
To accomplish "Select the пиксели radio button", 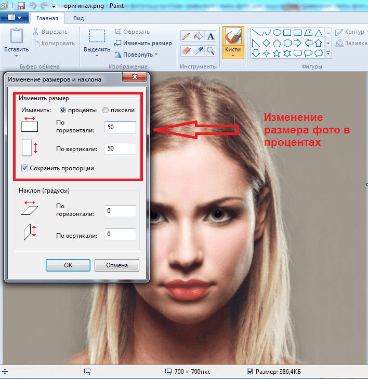I will 105,110.
